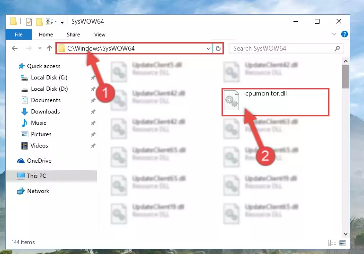
Task: Open the File menu
Action: (x=18, y=35)
